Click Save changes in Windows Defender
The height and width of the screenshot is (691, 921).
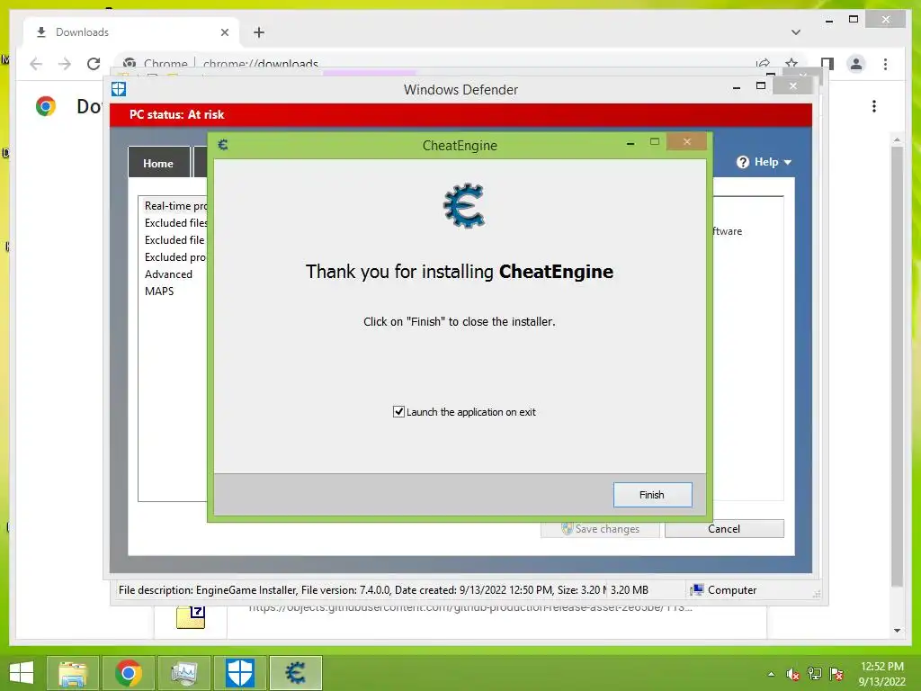coord(600,529)
